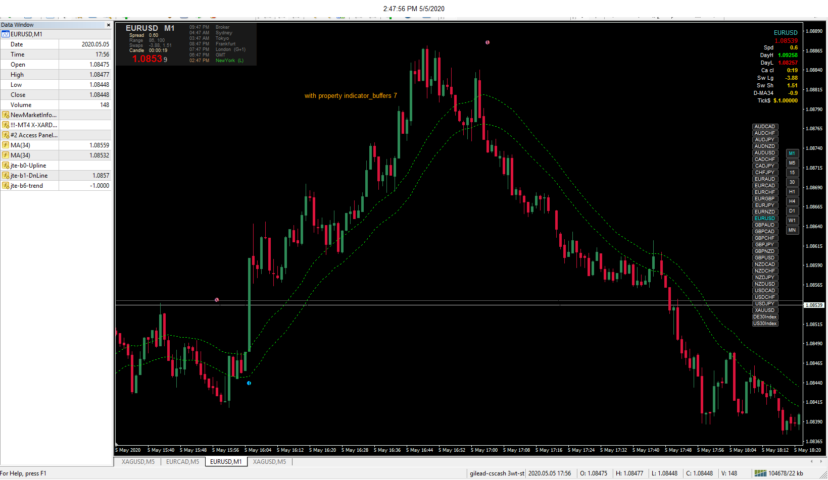Click the pink signal dot above the price peak
The image size is (828, 480).
click(488, 42)
